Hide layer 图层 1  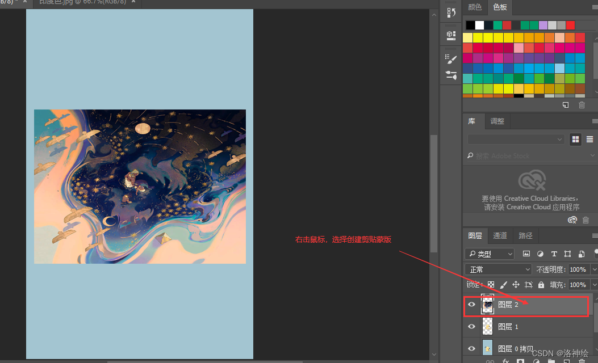tap(472, 327)
